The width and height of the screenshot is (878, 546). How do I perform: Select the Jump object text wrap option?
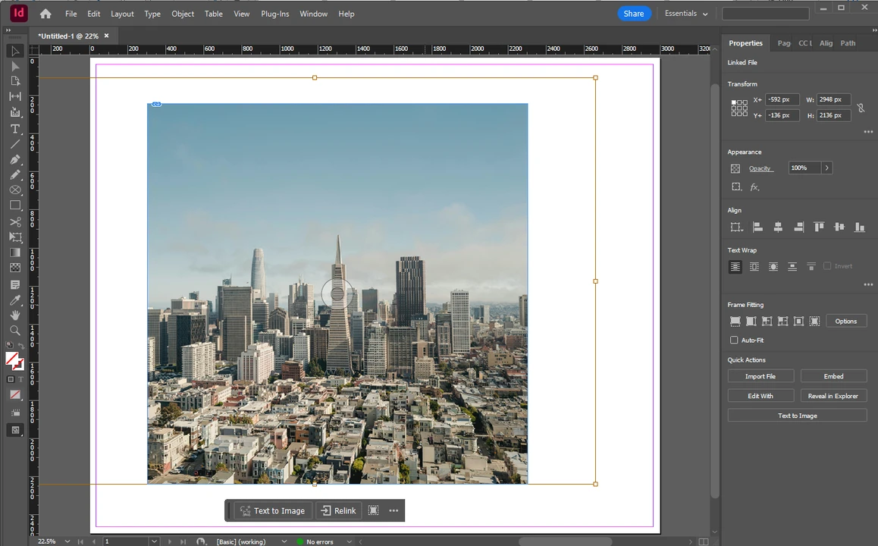(792, 267)
